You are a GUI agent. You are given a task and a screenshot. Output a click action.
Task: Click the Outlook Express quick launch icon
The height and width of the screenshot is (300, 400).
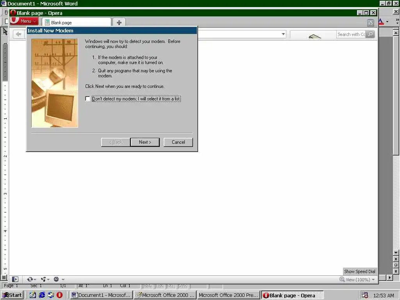(51, 295)
